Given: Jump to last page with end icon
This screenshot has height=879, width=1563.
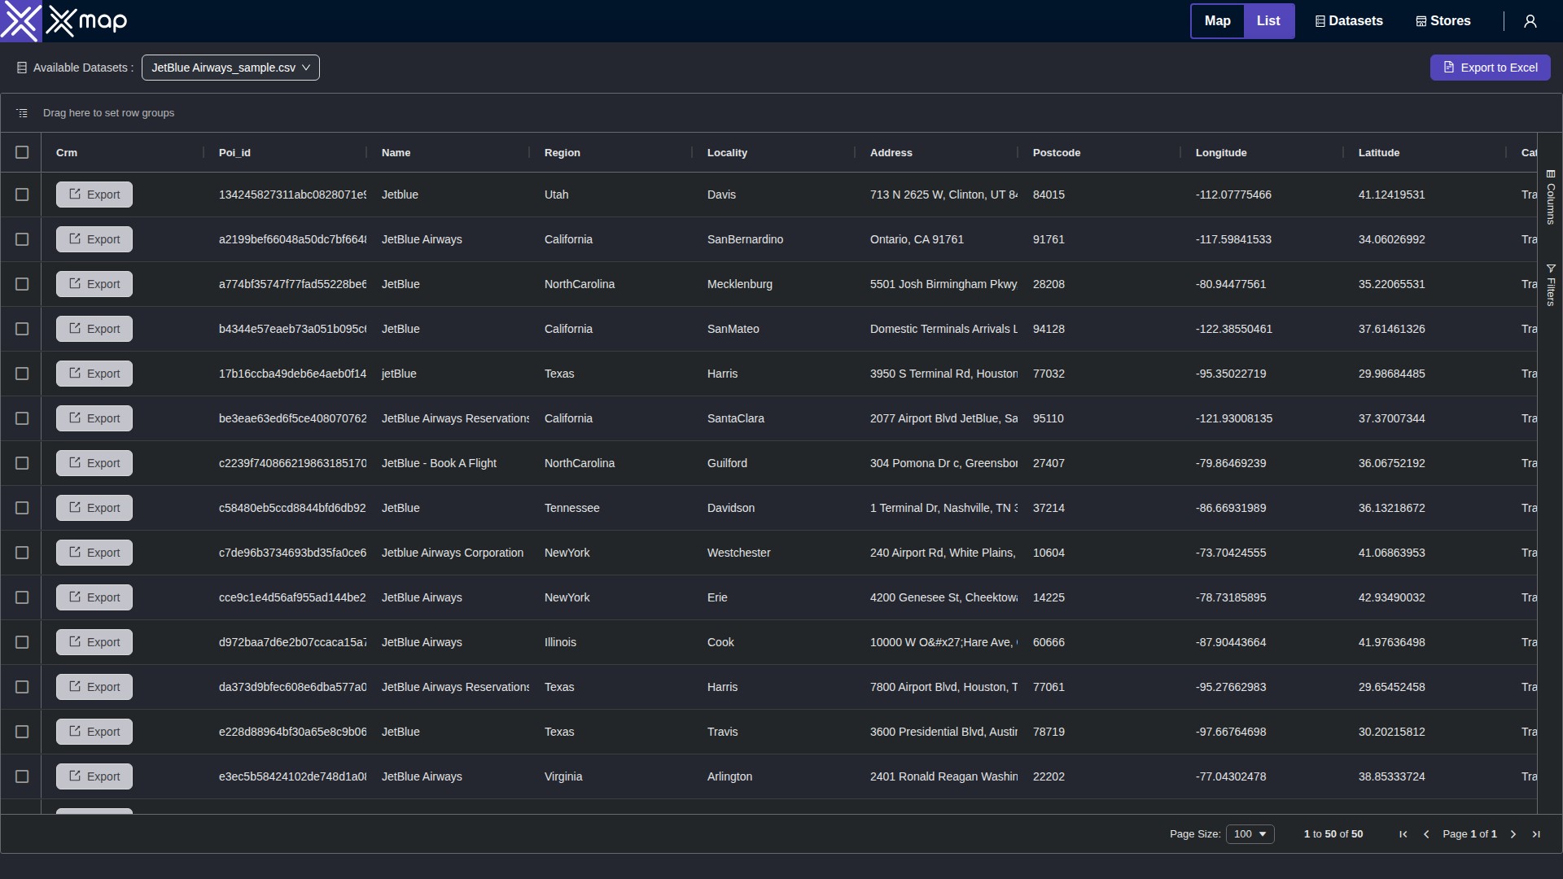Looking at the screenshot, I should point(1536,834).
